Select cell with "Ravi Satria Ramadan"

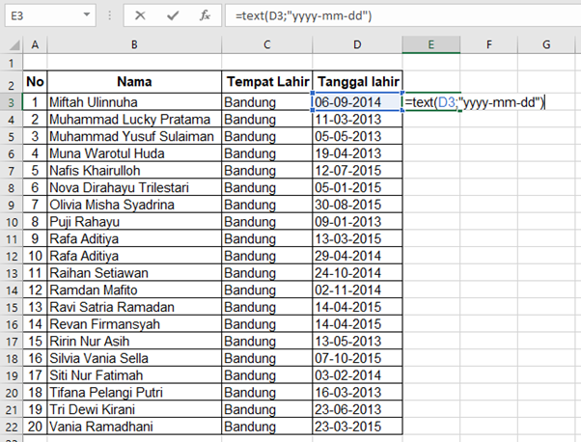pos(134,307)
